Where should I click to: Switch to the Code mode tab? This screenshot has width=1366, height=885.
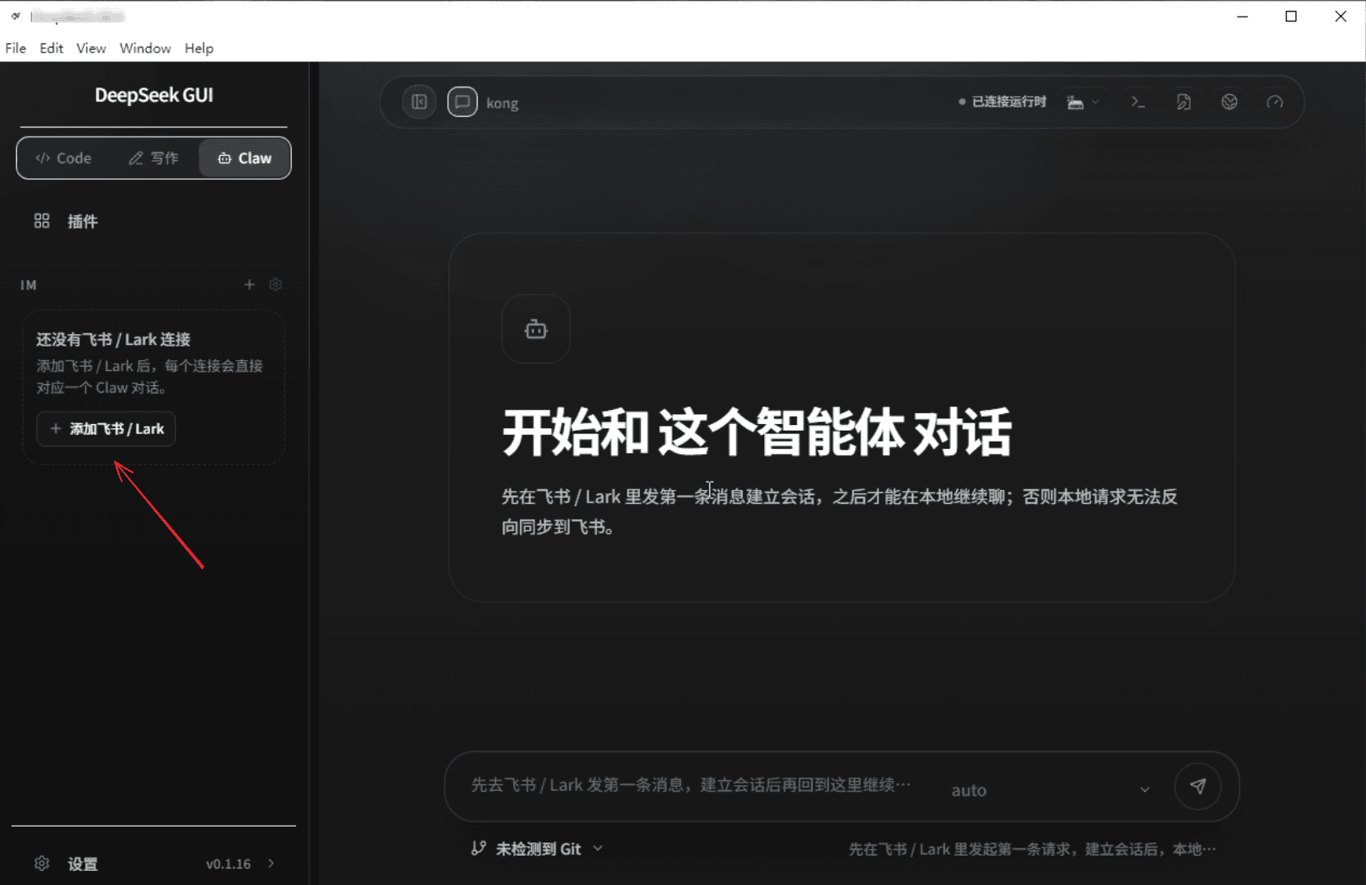click(x=64, y=158)
